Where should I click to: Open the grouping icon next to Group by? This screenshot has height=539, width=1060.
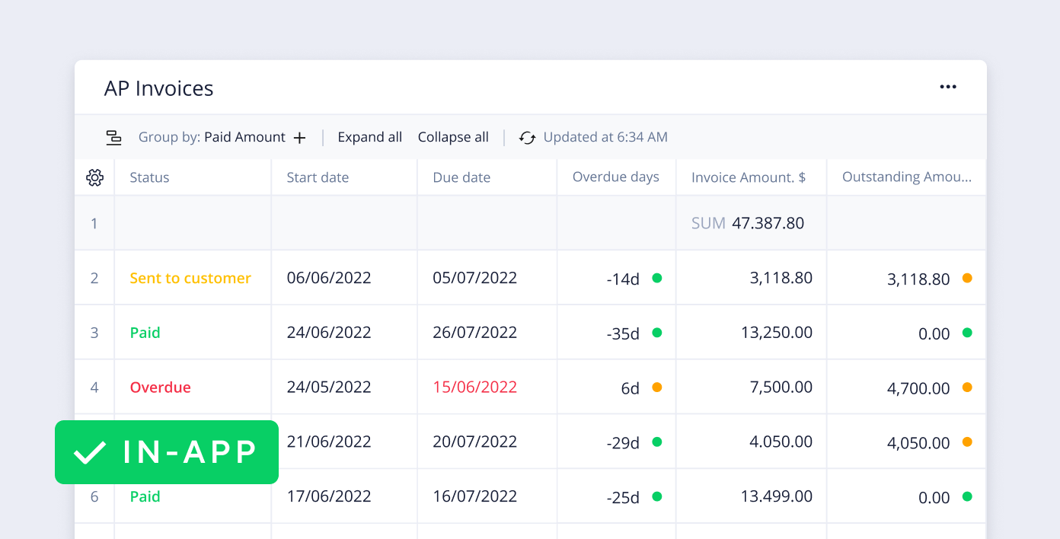113,137
